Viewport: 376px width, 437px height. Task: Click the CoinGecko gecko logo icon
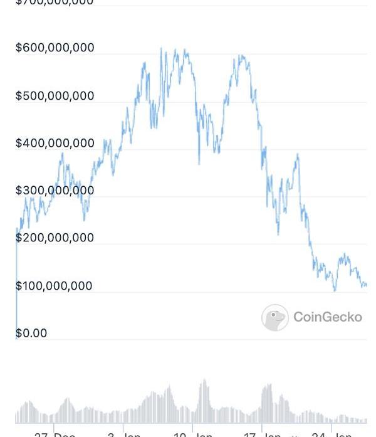pos(275,318)
